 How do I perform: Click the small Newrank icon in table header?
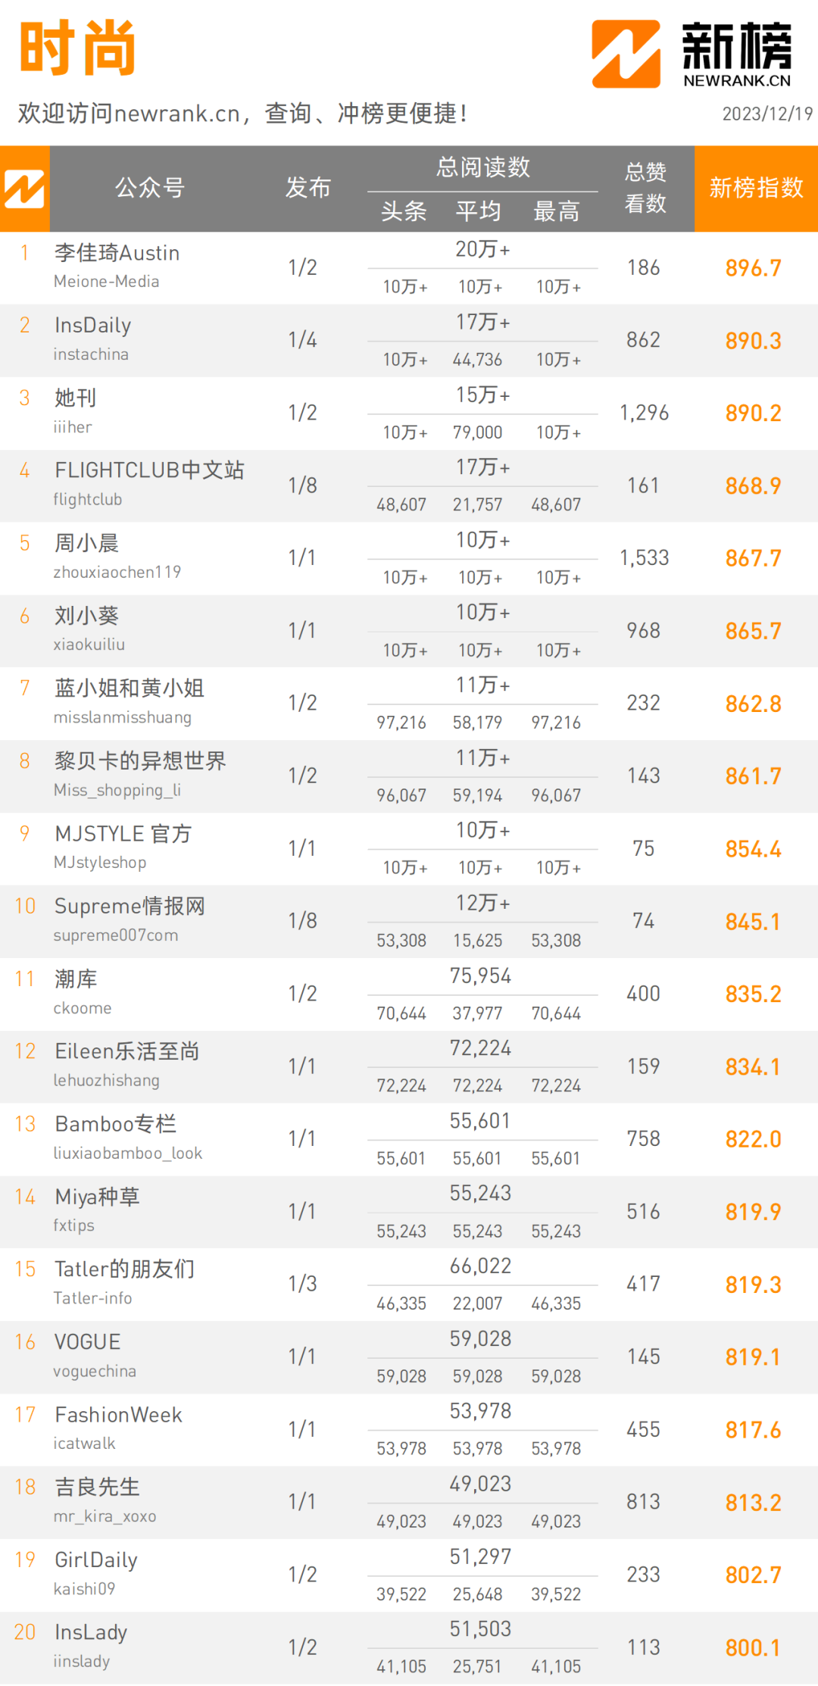tap(24, 189)
